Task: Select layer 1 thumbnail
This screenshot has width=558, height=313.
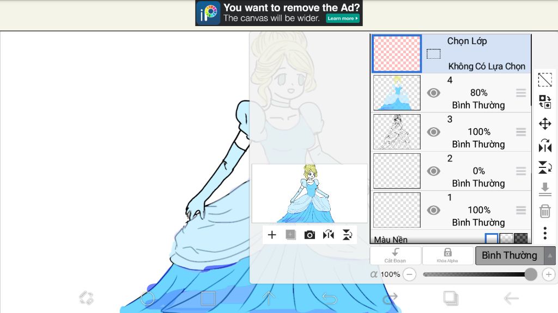Action: 397,210
